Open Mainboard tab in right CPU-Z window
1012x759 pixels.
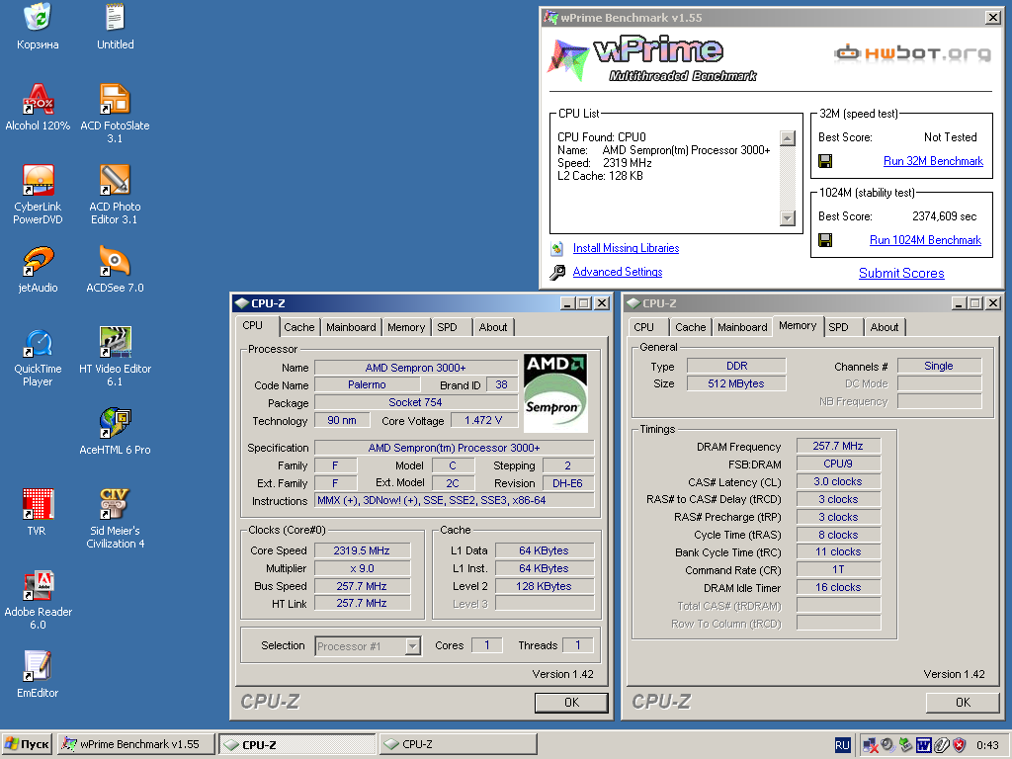pyautogui.click(x=742, y=327)
